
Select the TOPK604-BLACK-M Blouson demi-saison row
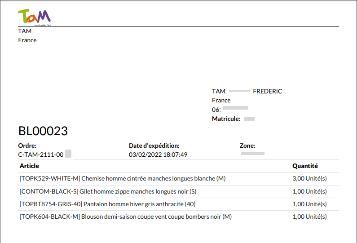pyautogui.click(x=179, y=216)
